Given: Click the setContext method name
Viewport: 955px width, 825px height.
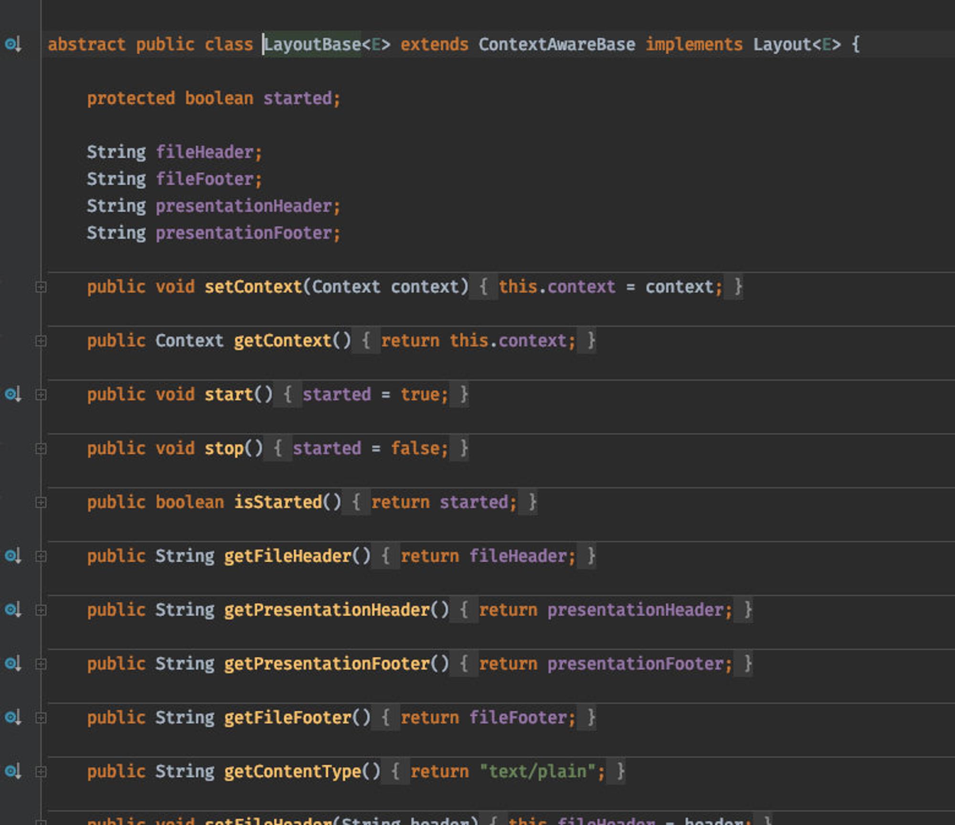Looking at the screenshot, I should point(254,287).
